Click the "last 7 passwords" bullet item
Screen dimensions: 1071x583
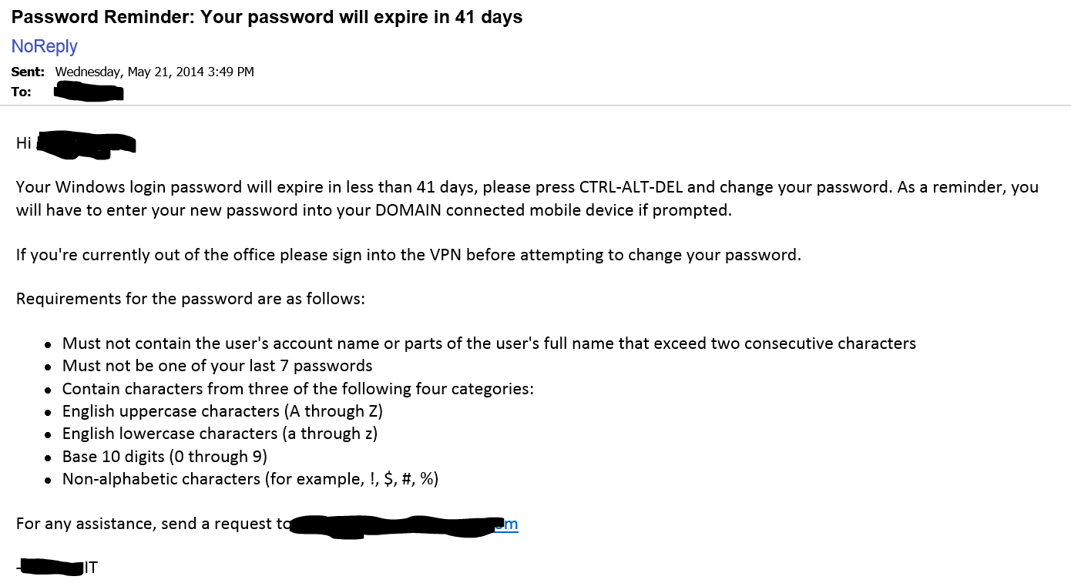click(217, 366)
